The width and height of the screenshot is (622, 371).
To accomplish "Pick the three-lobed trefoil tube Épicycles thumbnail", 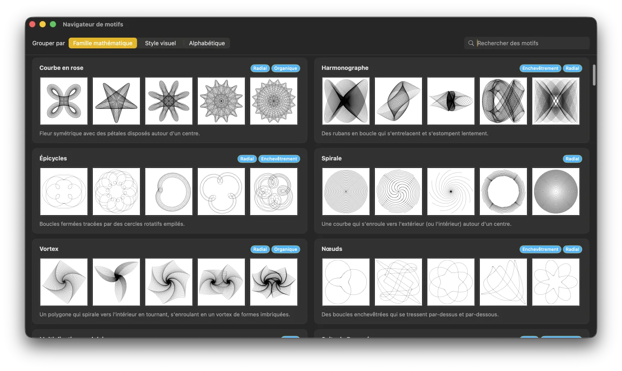I will [221, 192].
